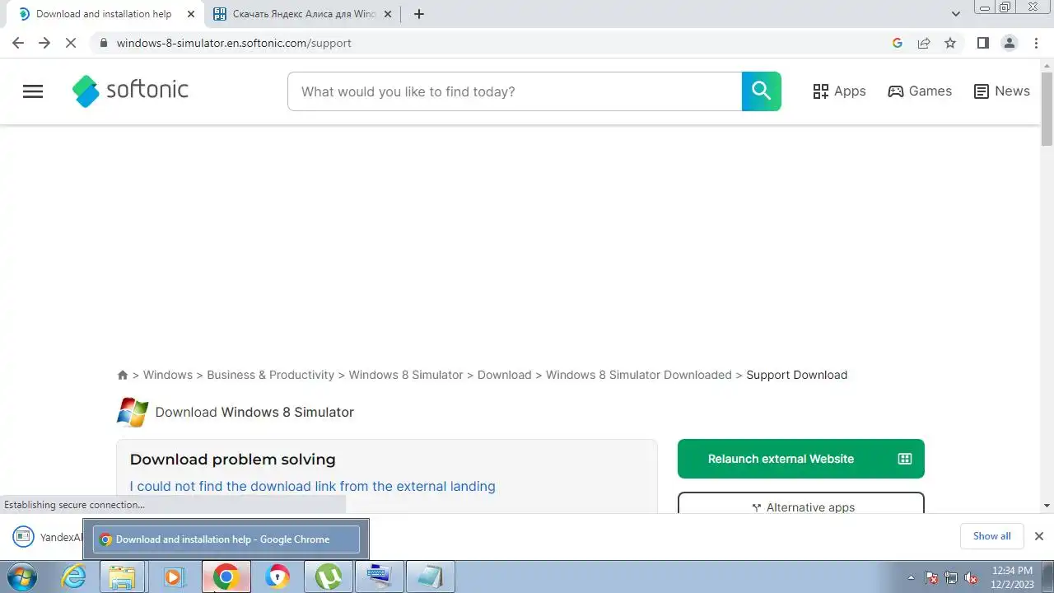Image resolution: width=1054 pixels, height=593 pixels.
Task: Open the Softonic hamburger menu
Action: 33,91
